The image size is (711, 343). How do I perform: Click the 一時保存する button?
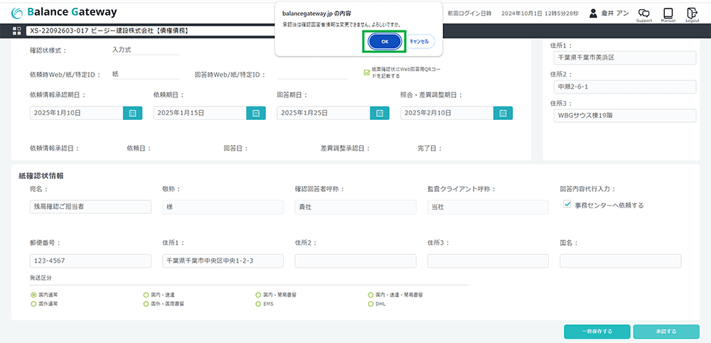click(596, 332)
